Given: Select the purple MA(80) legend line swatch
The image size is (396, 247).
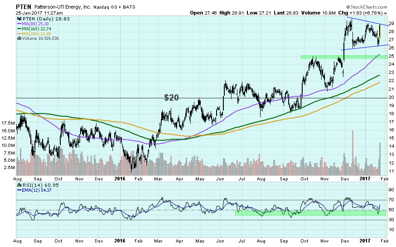Looking at the screenshot, I should [x=19, y=24].
